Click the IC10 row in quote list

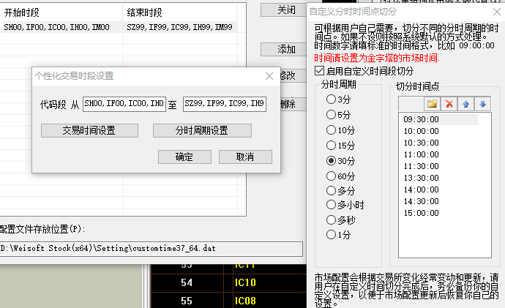click(245, 283)
